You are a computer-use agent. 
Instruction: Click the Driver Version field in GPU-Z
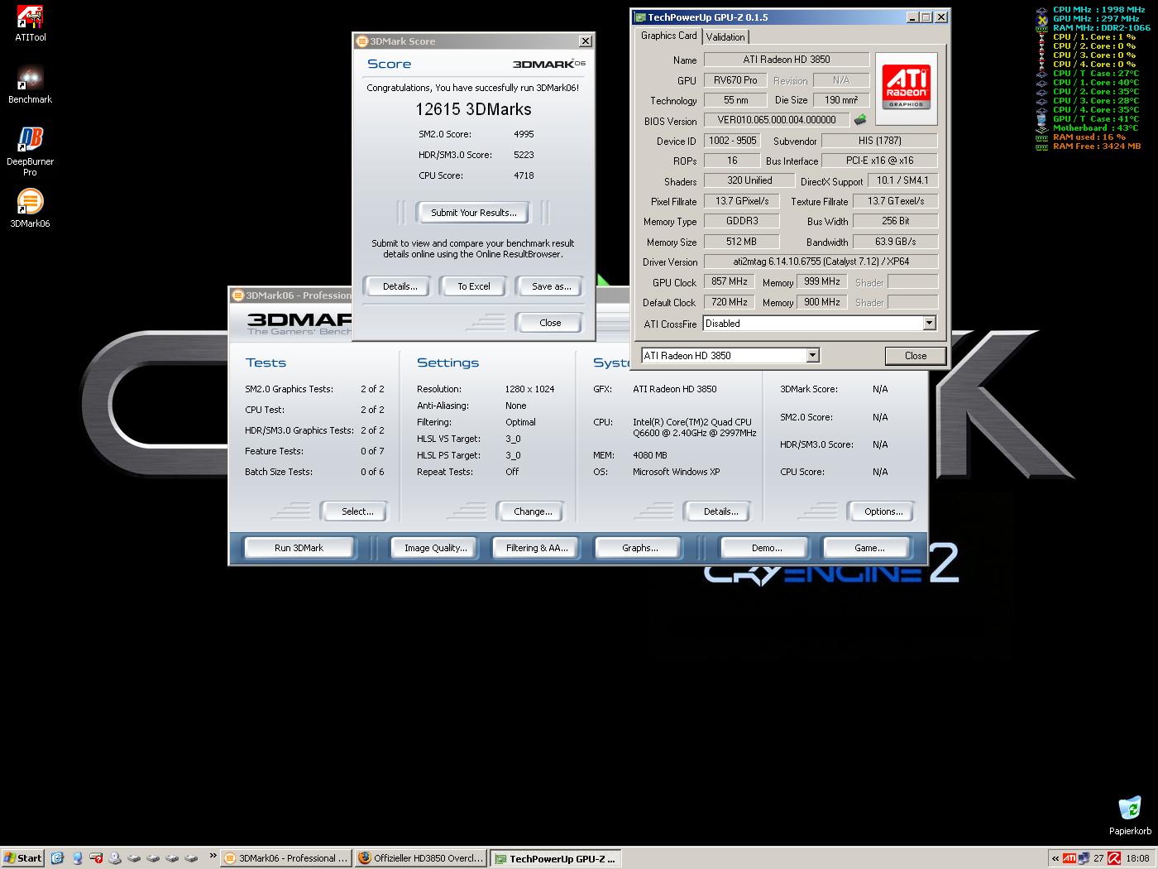coord(821,262)
